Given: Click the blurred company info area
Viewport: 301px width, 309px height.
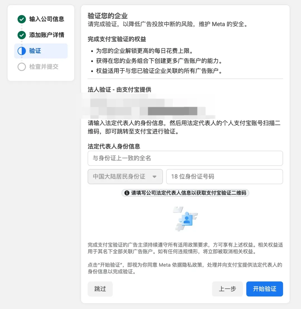Looking at the screenshot, I should pyautogui.click(x=148, y=106).
